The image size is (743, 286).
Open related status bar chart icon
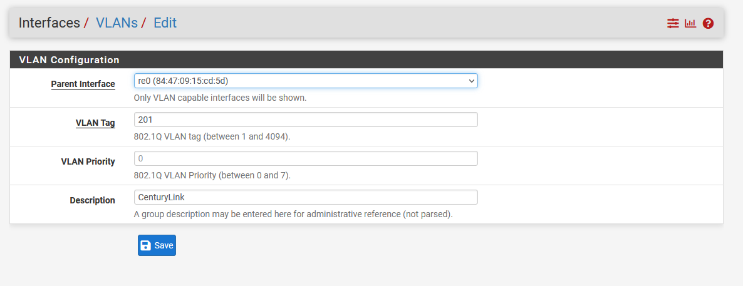click(x=690, y=23)
